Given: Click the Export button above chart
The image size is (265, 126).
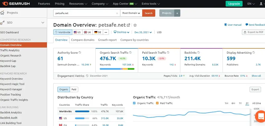Looking at the screenshot, I should coord(255,90).
